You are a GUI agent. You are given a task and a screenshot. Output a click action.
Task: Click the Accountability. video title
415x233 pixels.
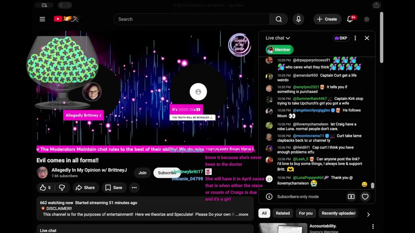[x=323, y=226]
